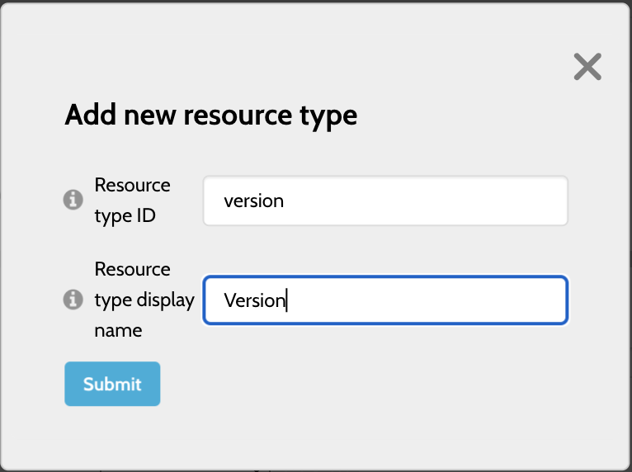Click the 'Add new resource type' heading
Image resolution: width=632 pixels, height=472 pixels.
210,116
